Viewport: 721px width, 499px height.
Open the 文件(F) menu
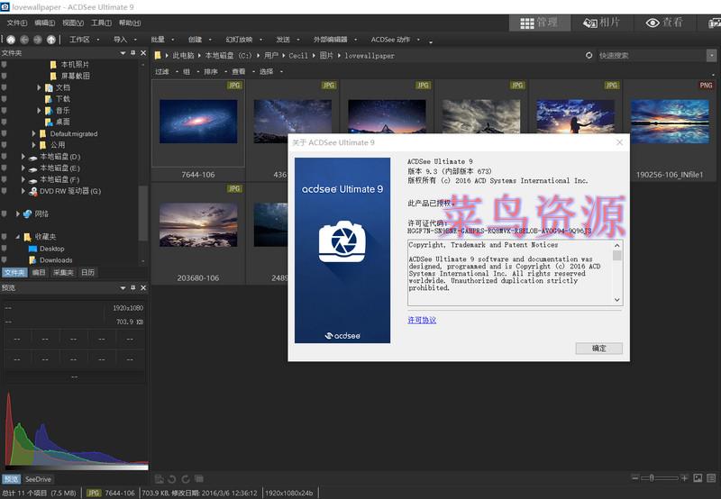(x=16, y=23)
